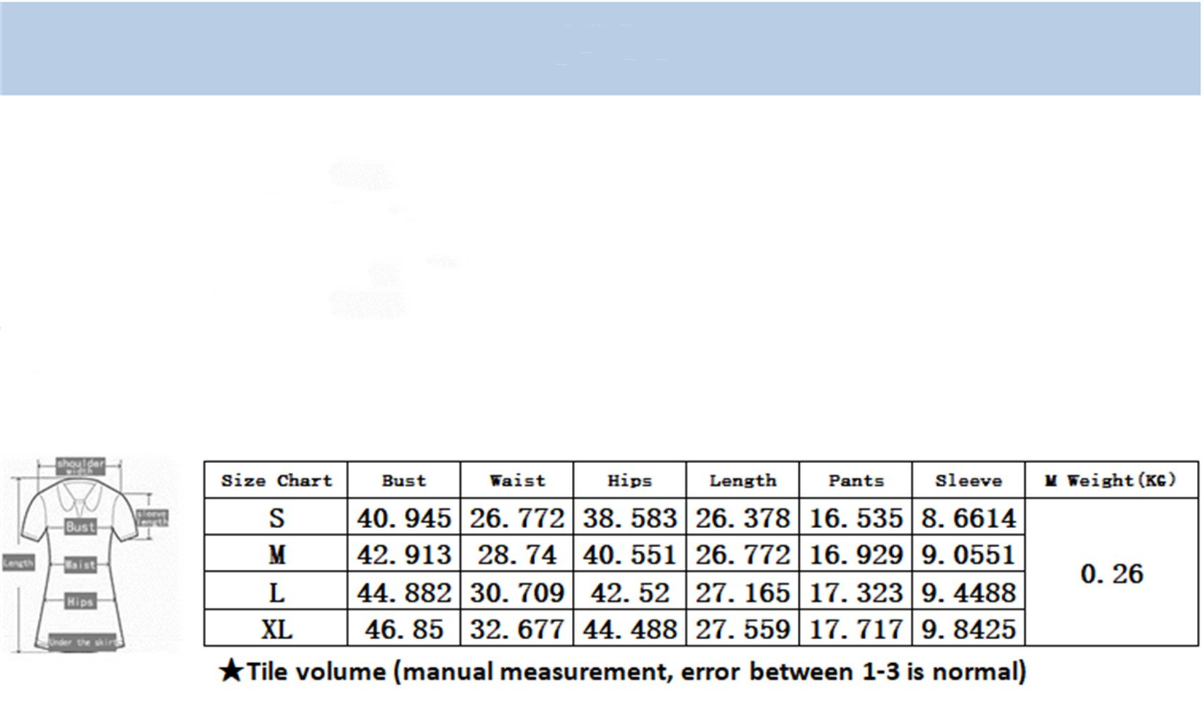Select bust value 42.913 in the M row
Image resolution: width=1204 pixels, height=707 pixels.
pyautogui.click(x=403, y=555)
